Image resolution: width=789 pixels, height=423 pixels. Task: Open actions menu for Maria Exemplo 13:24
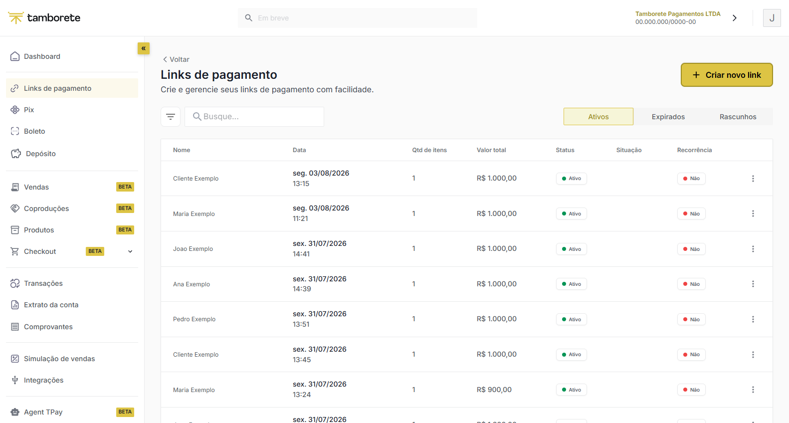pyautogui.click(x=753, y=390)
